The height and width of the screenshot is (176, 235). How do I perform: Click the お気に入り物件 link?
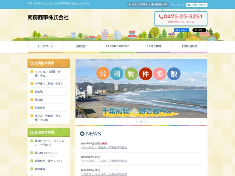138,4
